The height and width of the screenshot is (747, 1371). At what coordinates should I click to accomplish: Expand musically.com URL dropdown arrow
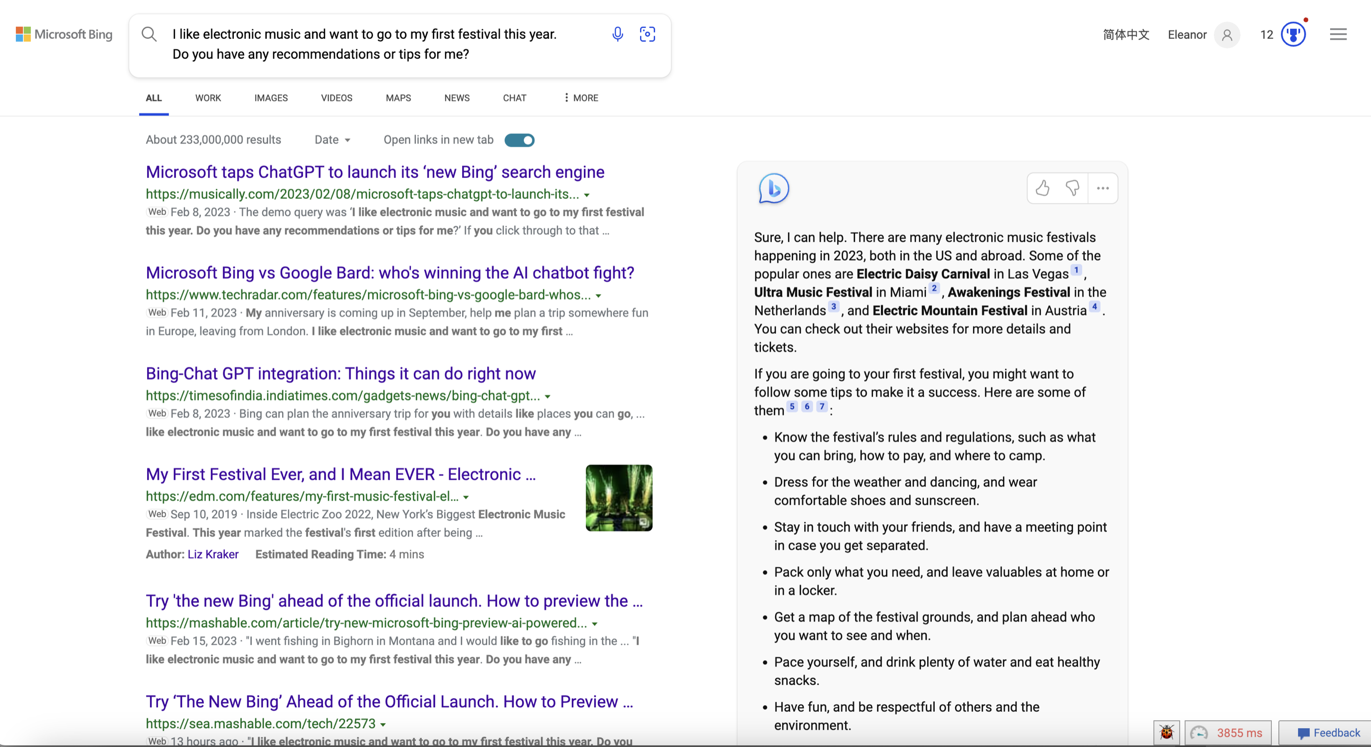pyautogui.click(x=586, y=195)
